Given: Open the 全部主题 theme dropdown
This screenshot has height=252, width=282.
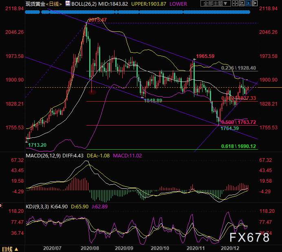Looking at the screenshot, I should pos(214,4).
